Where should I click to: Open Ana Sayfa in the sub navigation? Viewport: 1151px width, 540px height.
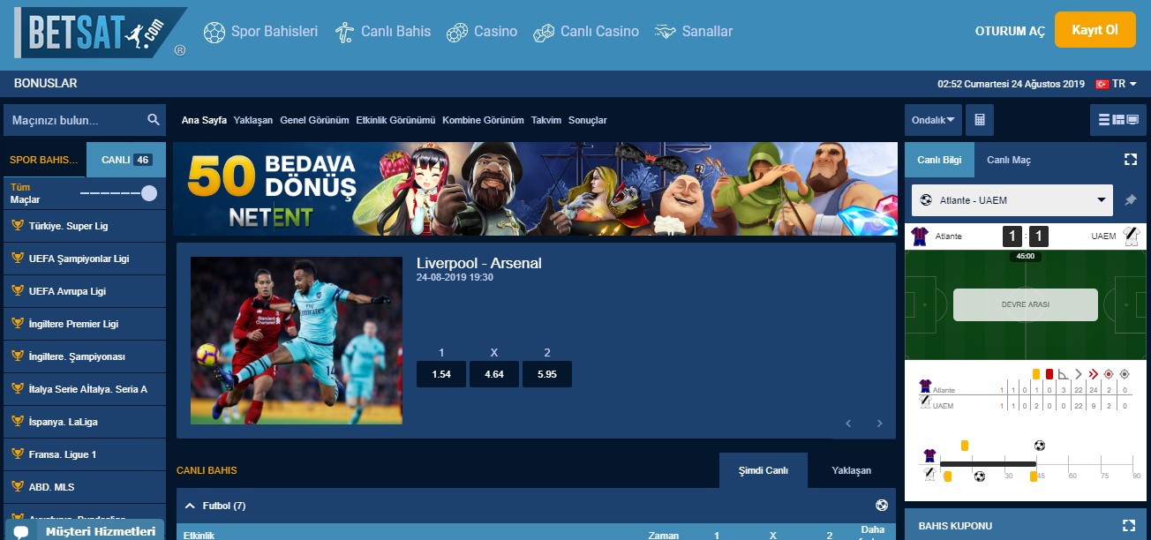204,120
